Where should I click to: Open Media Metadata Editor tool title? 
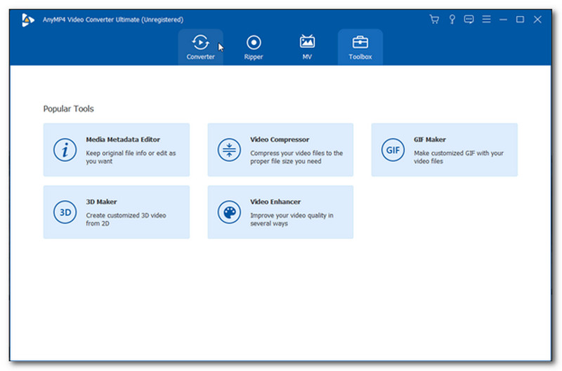[123, 140]
